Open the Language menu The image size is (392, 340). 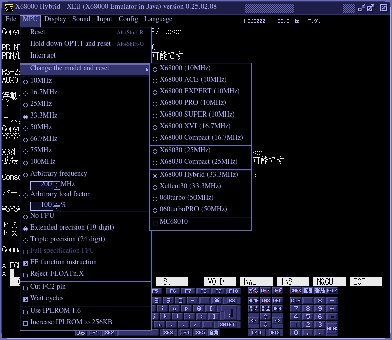pyautogui.click(x=158, y=19)
